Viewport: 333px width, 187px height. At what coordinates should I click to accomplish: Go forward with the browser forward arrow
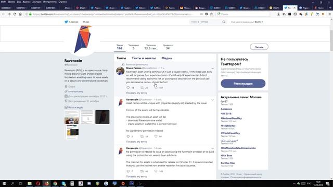tap(9, 14)
